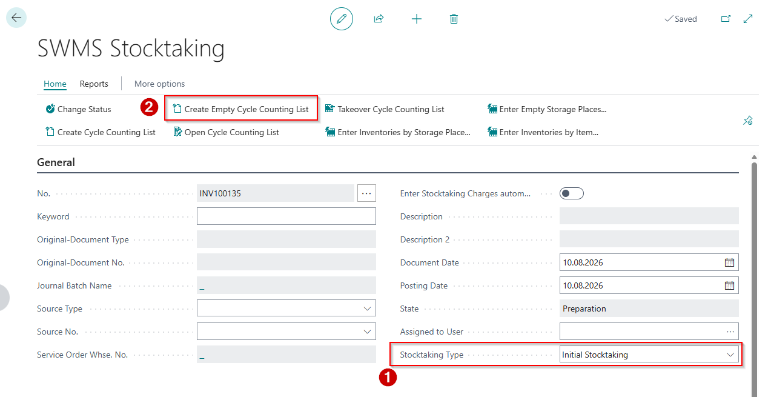Viewport: 771px width, 397px height.
Task: Click the plus new record icon
Action: pyautogui.click(x=417, y=19)
